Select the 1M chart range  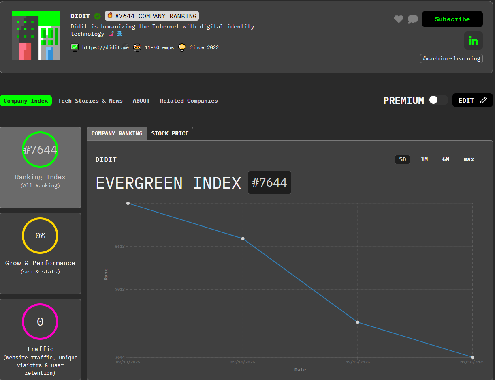pos(424,159)
